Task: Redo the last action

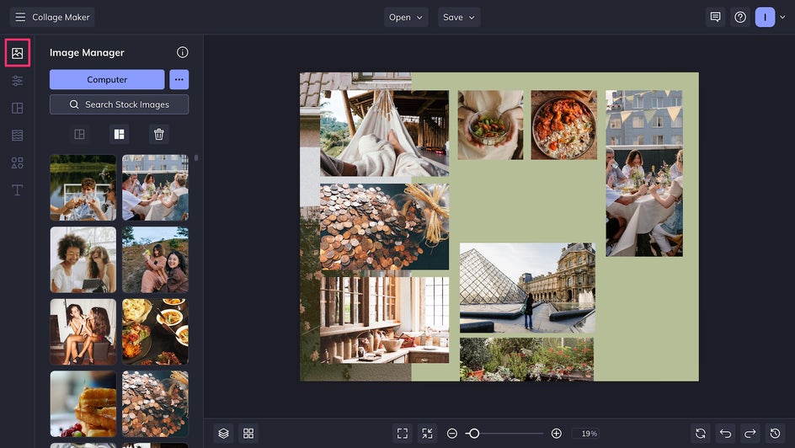Action: 750,434
